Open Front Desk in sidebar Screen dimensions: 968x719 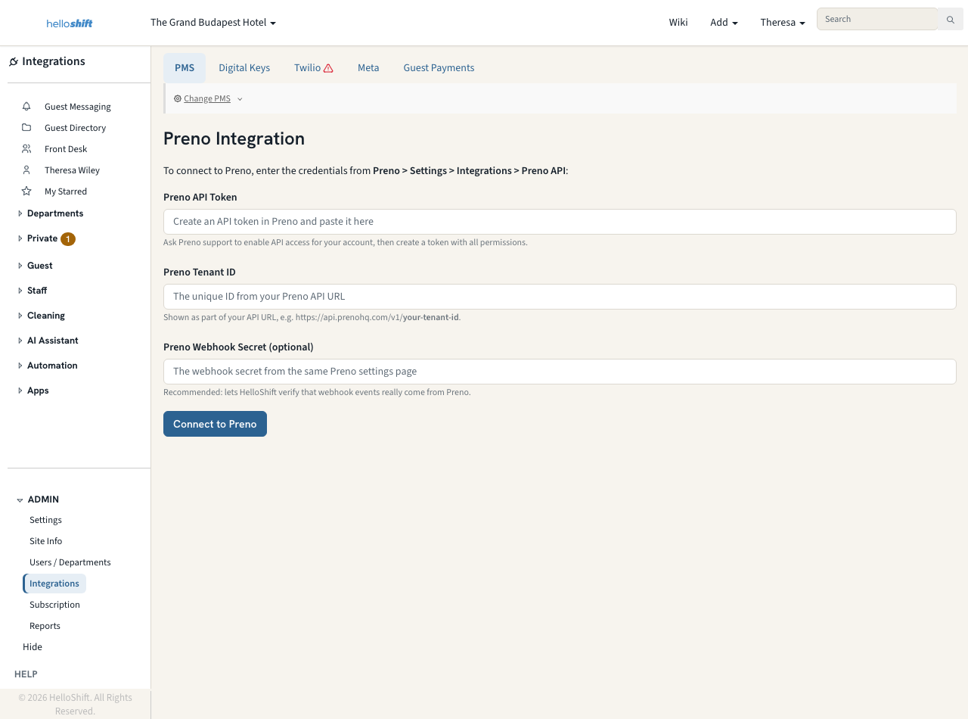[66, 149]
